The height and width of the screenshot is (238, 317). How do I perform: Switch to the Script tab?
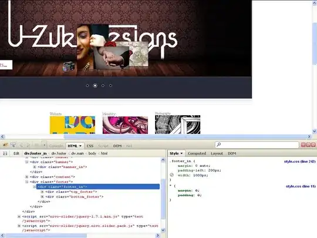click(x=103, y=146)
